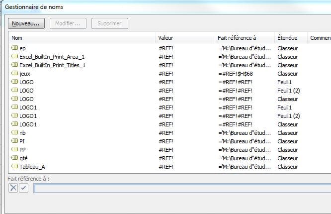Select the name 'Excel_BuiltIn_Print_Titles_1'
This screenshot has width=331, height=214.
tap(52, 65)
